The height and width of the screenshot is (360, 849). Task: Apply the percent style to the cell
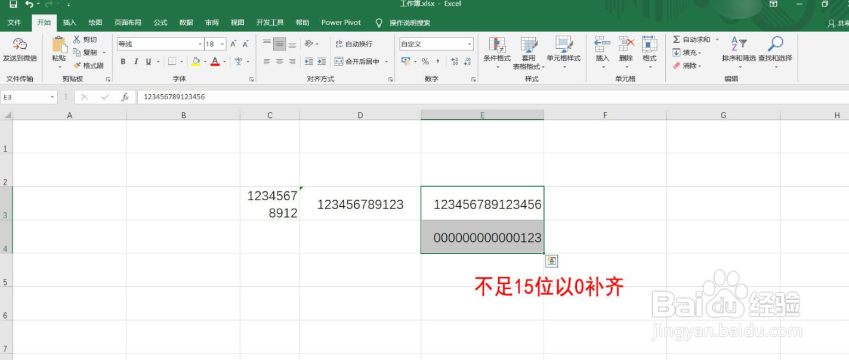tap(425, 61)
